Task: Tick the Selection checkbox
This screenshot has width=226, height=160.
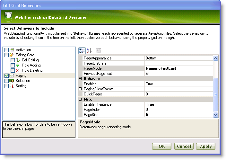Action: pyautogui.click(x=7, y=81)
